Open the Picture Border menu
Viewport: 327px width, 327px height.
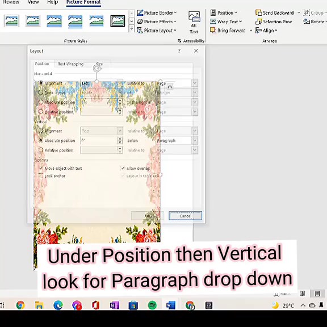click(x=157, y=12)
